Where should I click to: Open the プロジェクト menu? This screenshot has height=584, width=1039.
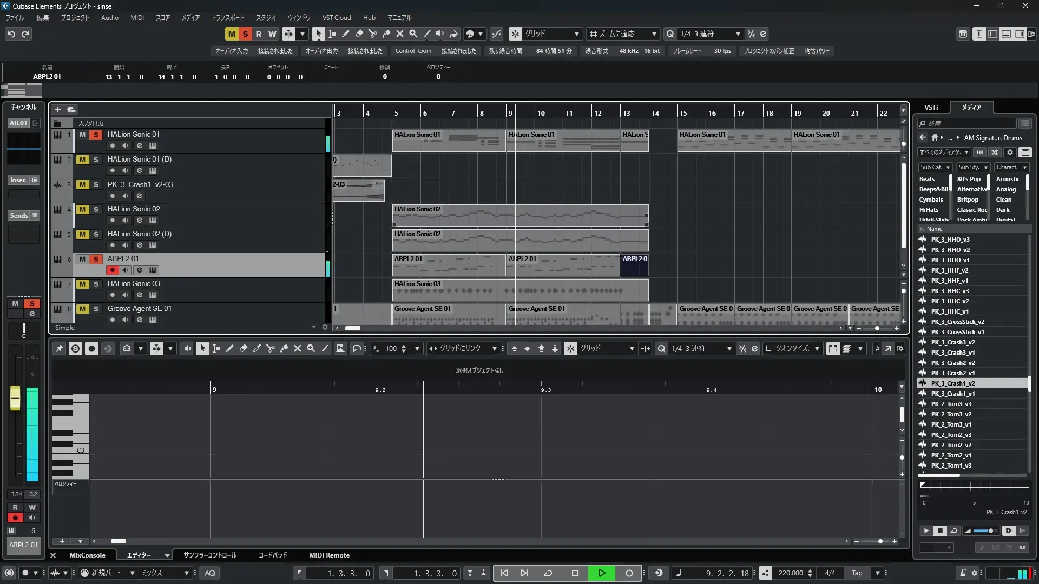pos(75,17)
